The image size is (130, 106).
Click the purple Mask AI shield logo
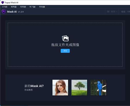coord(4,12)
